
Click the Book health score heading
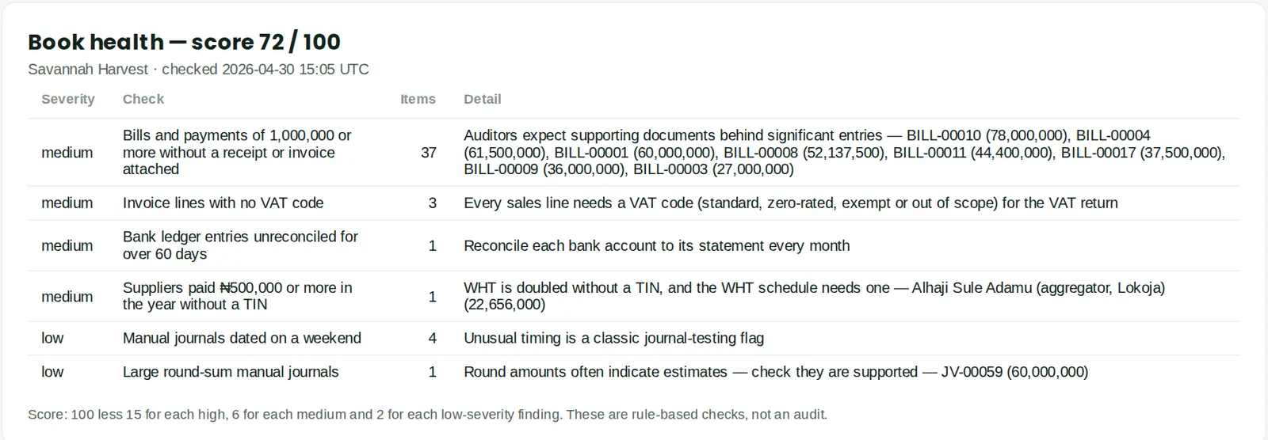(184, 42)
